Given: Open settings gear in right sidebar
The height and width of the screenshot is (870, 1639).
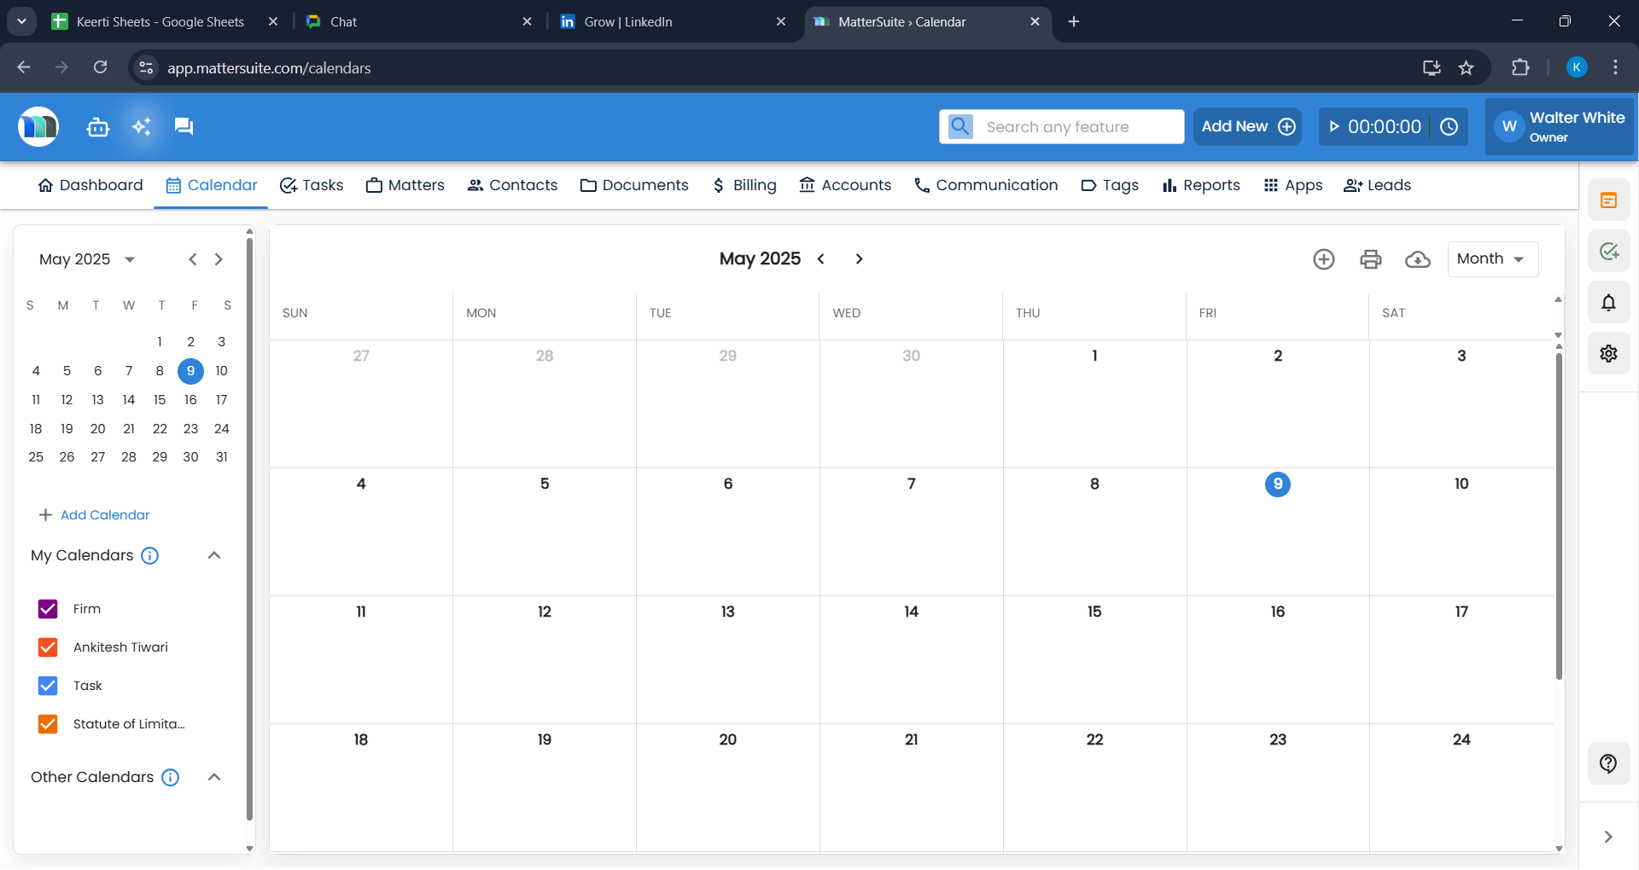Looking at the screenshot, I should pos(1608,353).
